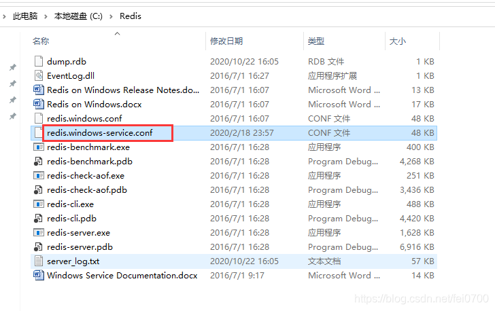Click the bottom quick access pin icon
This screenshot has width=495, height=311.
click(13, 116)
